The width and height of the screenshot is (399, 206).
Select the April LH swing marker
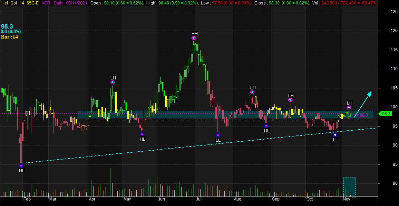tap(113, 83)
